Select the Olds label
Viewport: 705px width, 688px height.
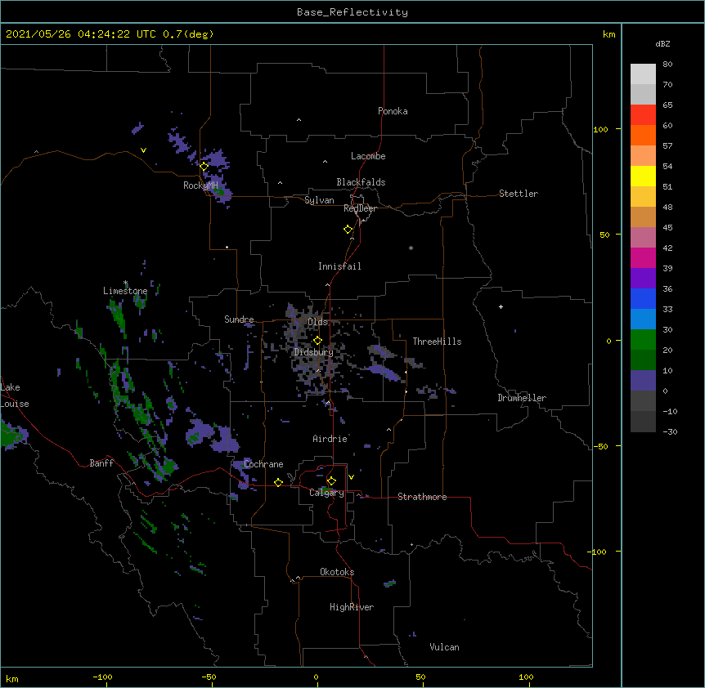point(318,322)
